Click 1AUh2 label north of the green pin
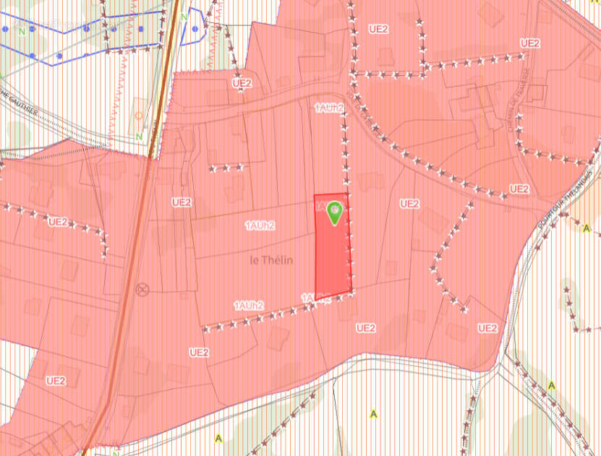 pos(329,108)
